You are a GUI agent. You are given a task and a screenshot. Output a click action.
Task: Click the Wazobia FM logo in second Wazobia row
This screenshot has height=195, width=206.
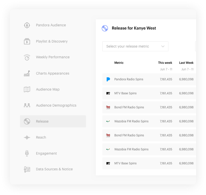tap(108, 149)
